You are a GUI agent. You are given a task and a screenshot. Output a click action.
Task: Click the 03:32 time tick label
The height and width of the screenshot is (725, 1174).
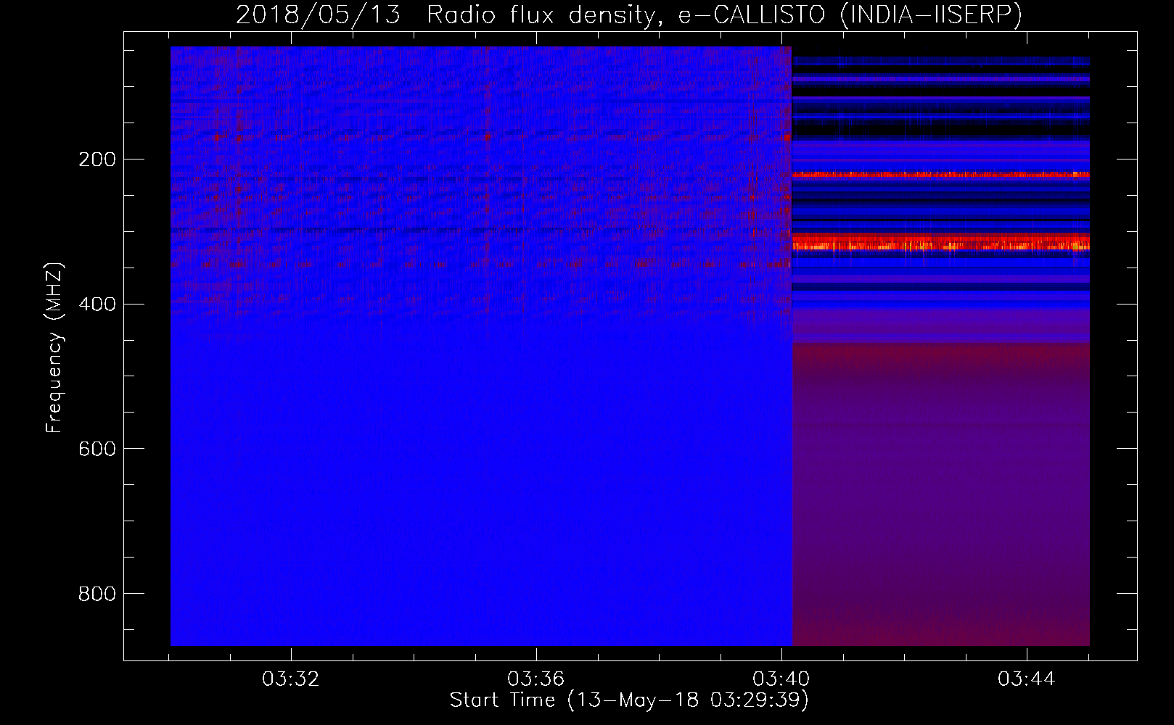[291, 679]
